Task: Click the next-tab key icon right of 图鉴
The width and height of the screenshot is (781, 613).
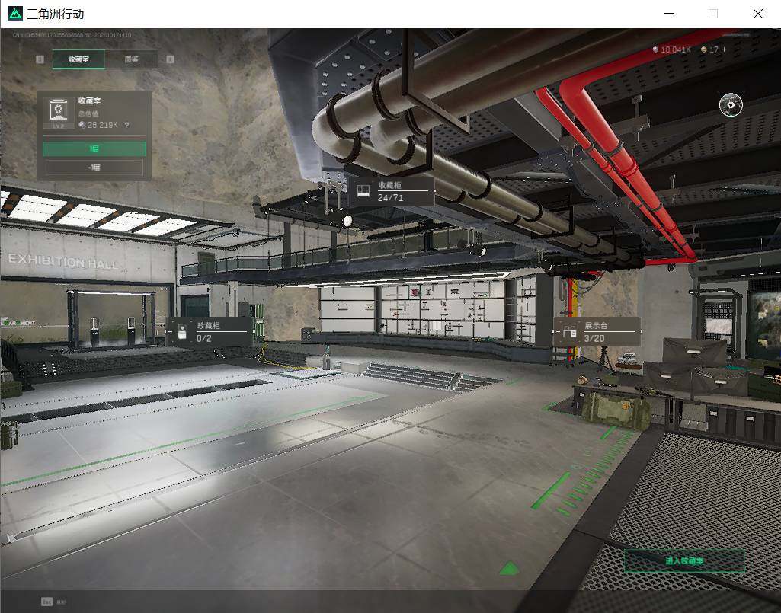Action: coord(170,59)
